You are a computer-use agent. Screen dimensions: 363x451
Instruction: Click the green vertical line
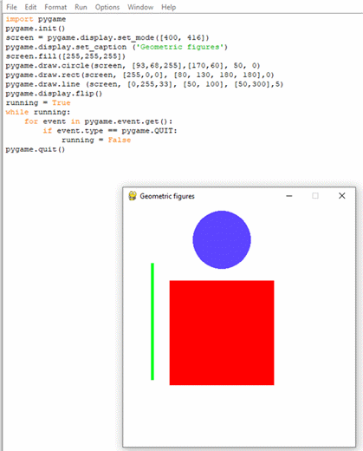click(152, 321)
